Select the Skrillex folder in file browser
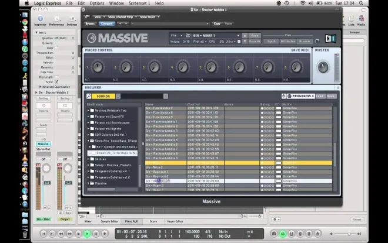 [101, 159]
